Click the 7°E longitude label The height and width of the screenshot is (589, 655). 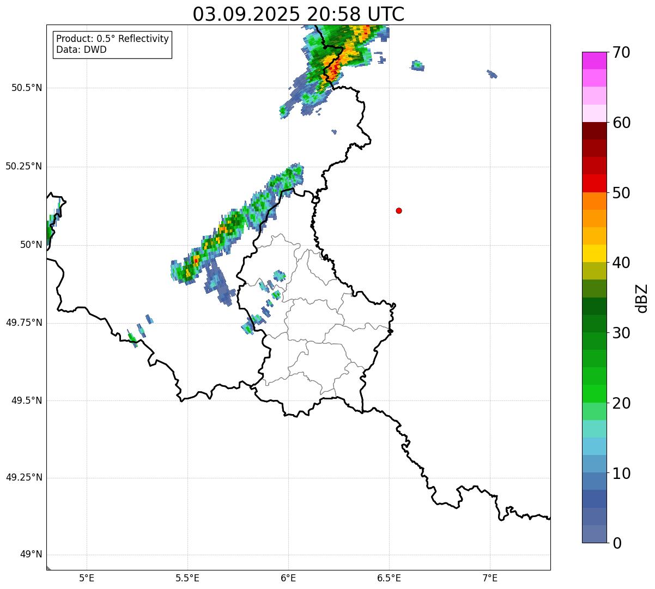(x=490, y=578)
